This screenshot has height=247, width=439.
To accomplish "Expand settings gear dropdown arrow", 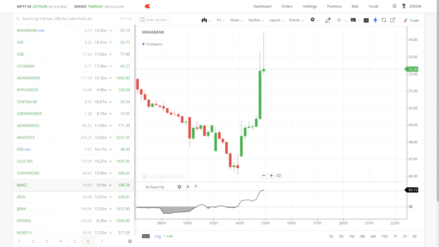I will (318, 21).
